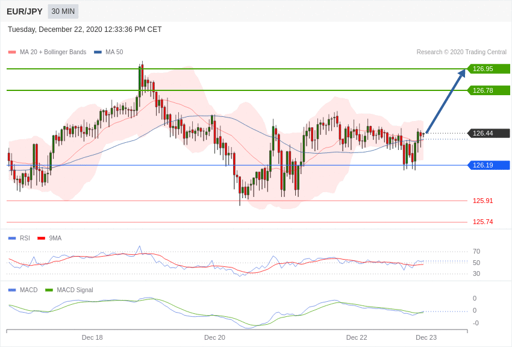This screenshot has width=512, height=347.
Task: Click the MA 50 legend label
Action: click(114, 52)
